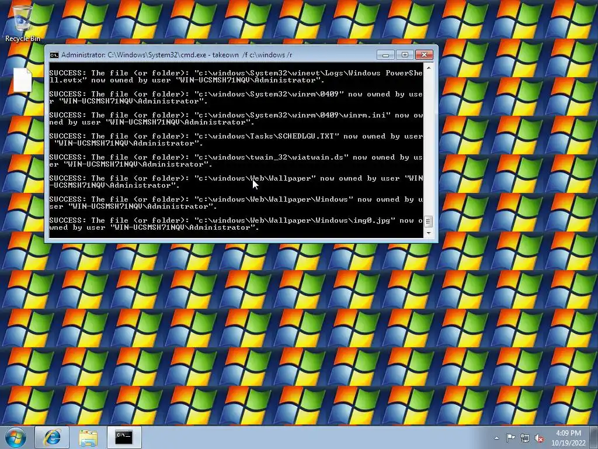Viewport: 598px width, 449px height.
Task: Click the line mentioning wiatwain.ds
Action: (236, 157)
